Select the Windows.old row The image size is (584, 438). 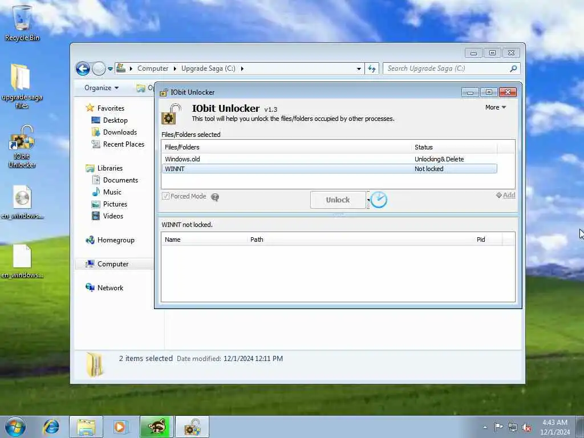point(329,159)
